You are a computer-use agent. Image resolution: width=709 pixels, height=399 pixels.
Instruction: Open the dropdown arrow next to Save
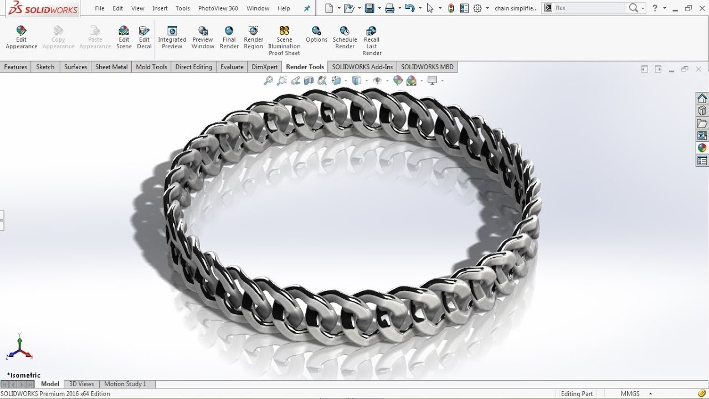click(378, 8)
